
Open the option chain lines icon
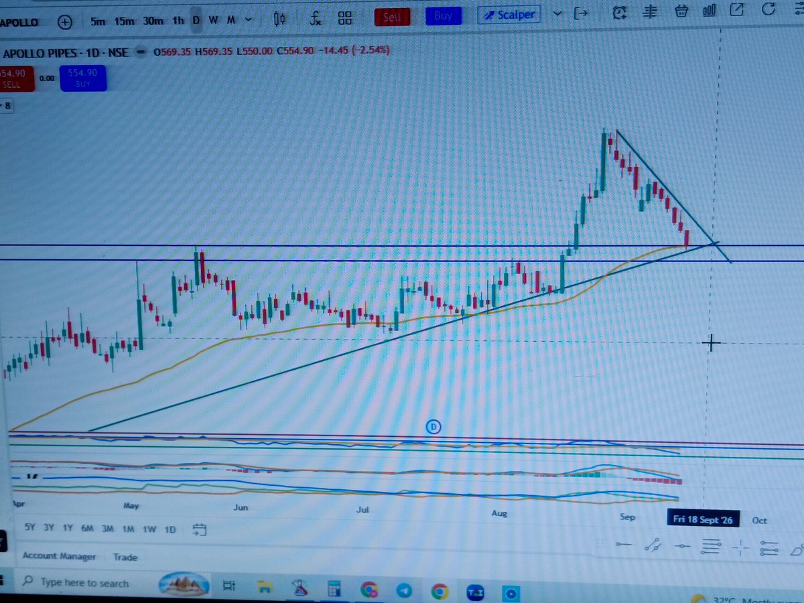click(649, 11)
